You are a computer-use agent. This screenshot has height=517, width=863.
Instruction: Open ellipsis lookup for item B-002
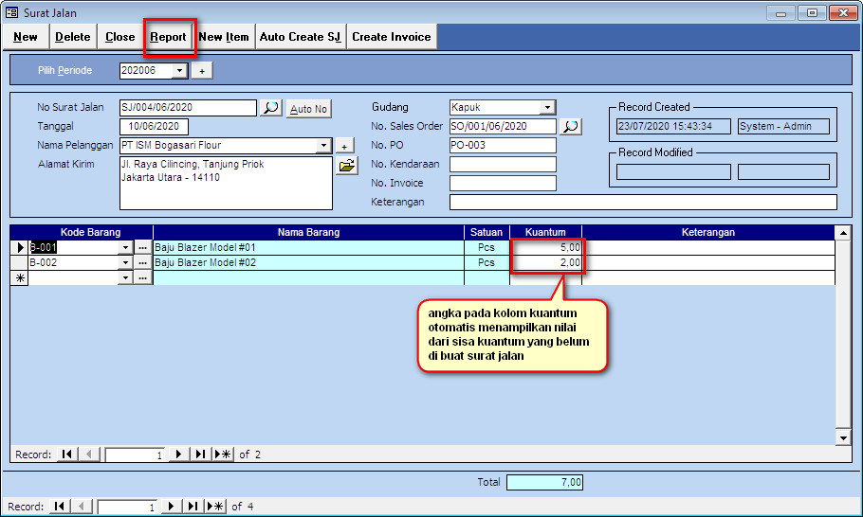142,262
